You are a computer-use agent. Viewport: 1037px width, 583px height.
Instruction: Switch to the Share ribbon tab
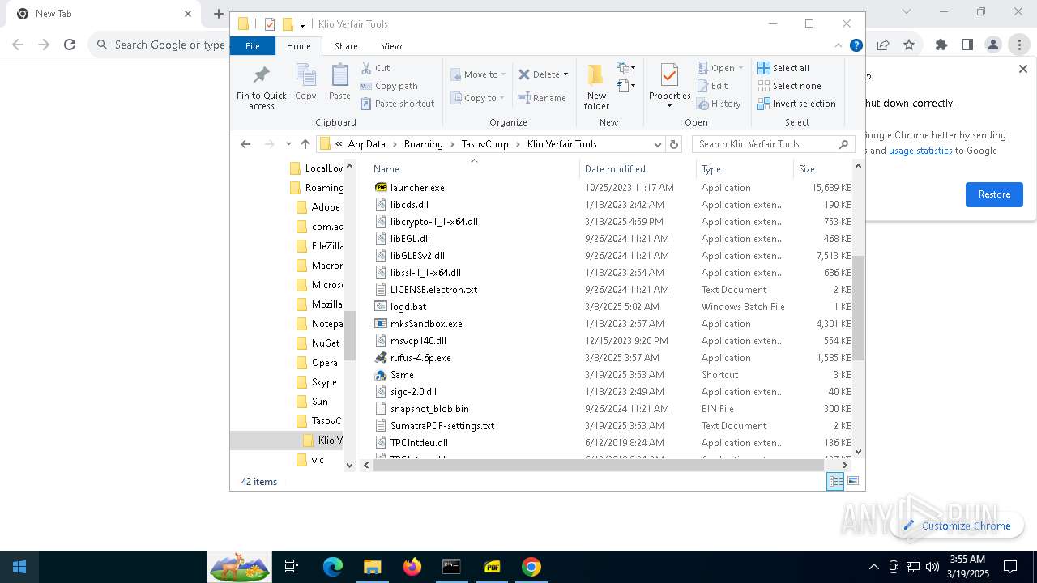[x=346, y=46]
